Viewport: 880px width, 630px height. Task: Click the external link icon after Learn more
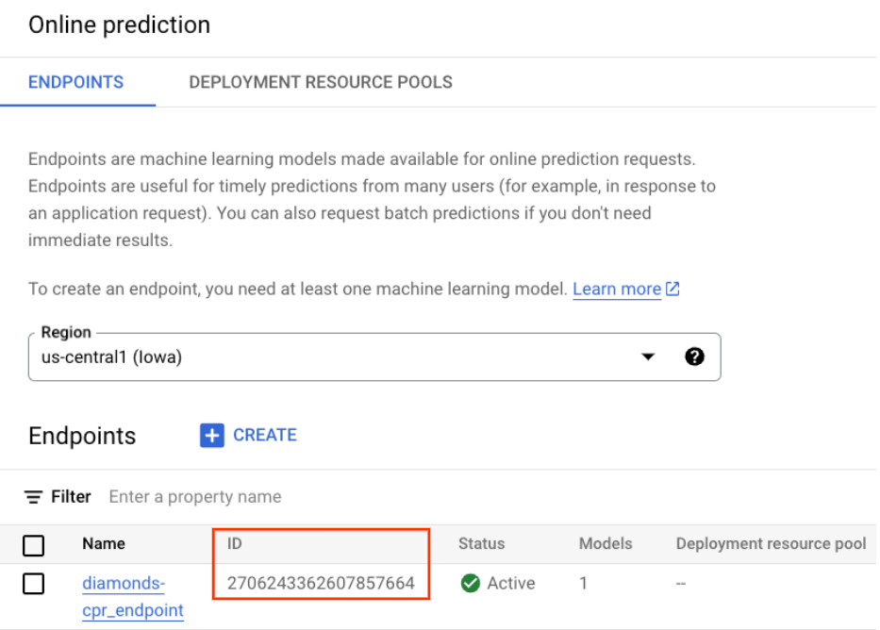click(x=673, y=290)
